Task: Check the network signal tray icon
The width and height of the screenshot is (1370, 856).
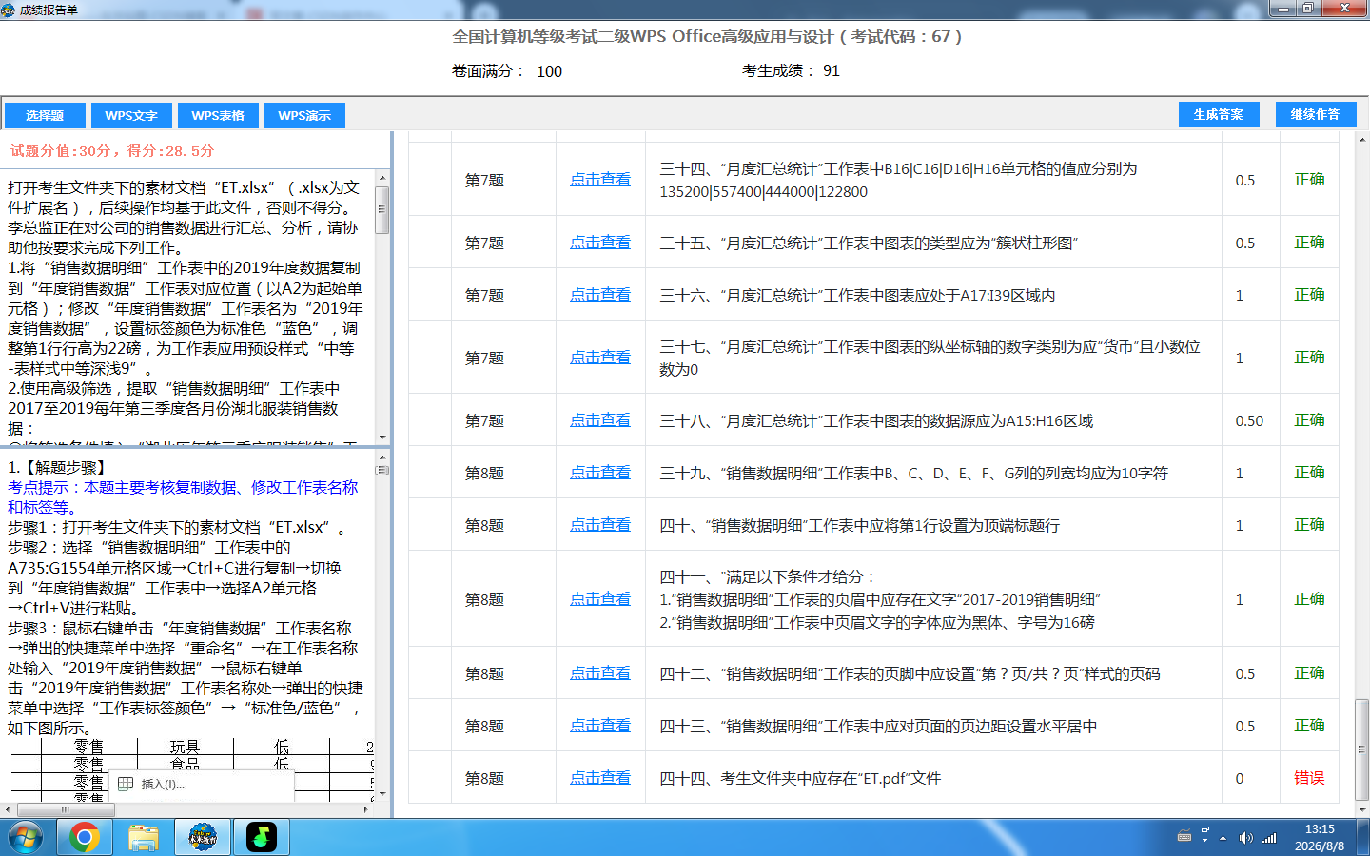Action: [1269, 838]
